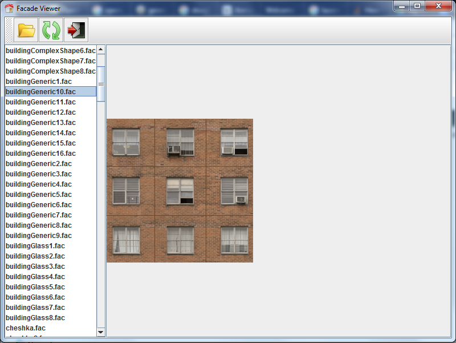Click the file list scrollbar thumb
The width and height of the screenshot is (456, 343).
pyautogui.click(x=101, y=84)
